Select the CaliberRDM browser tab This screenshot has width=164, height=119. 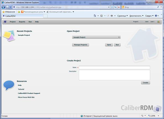click(23, 16)
